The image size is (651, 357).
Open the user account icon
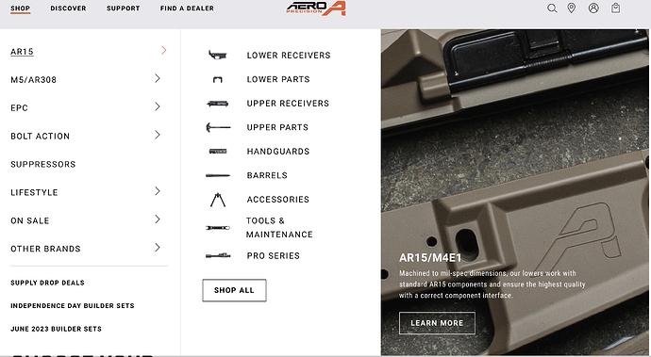click(593, 8)
